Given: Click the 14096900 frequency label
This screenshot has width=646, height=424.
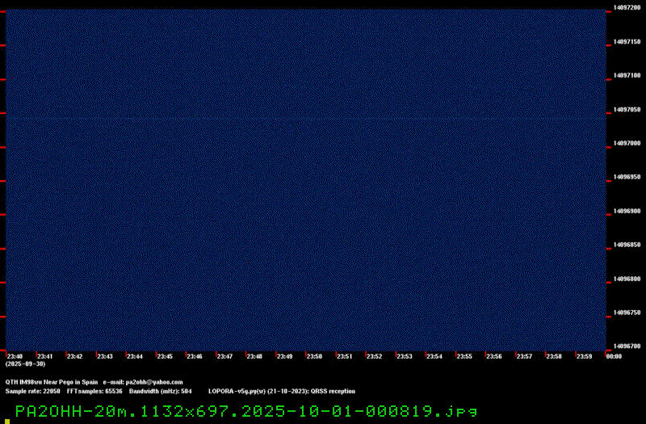Looking at the screenshot, I should [627, 211].
